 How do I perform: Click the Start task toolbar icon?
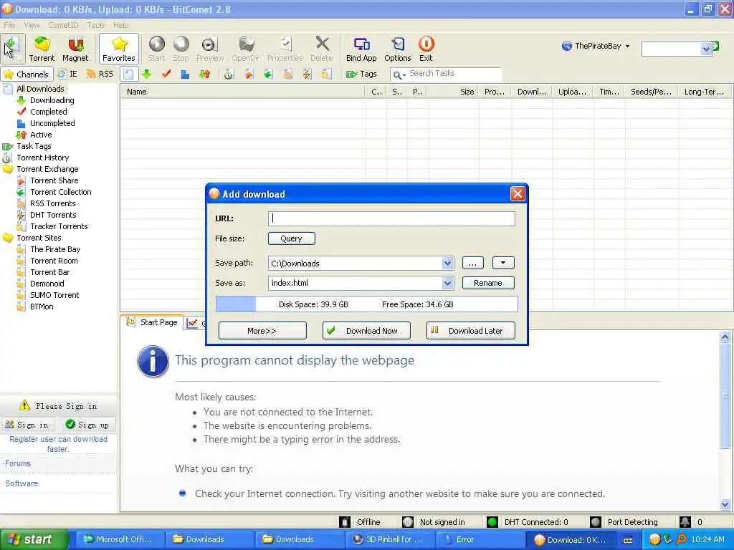coord(156,49)
